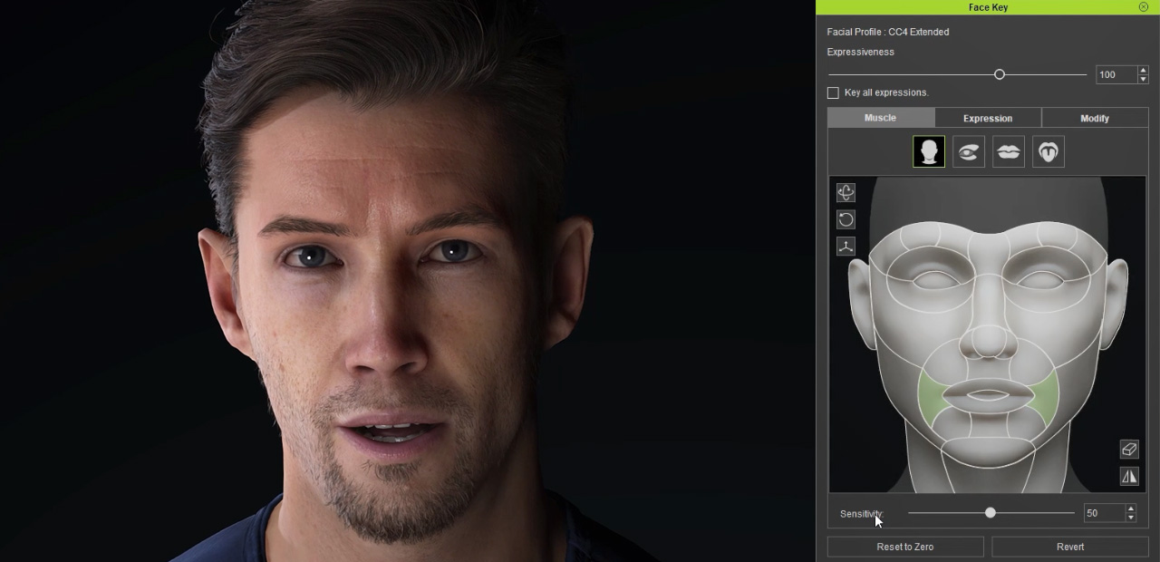The height and width of the screenshot is (562, 1160).
Task: Select the full face muscle icon
Action: click(929, 152)
